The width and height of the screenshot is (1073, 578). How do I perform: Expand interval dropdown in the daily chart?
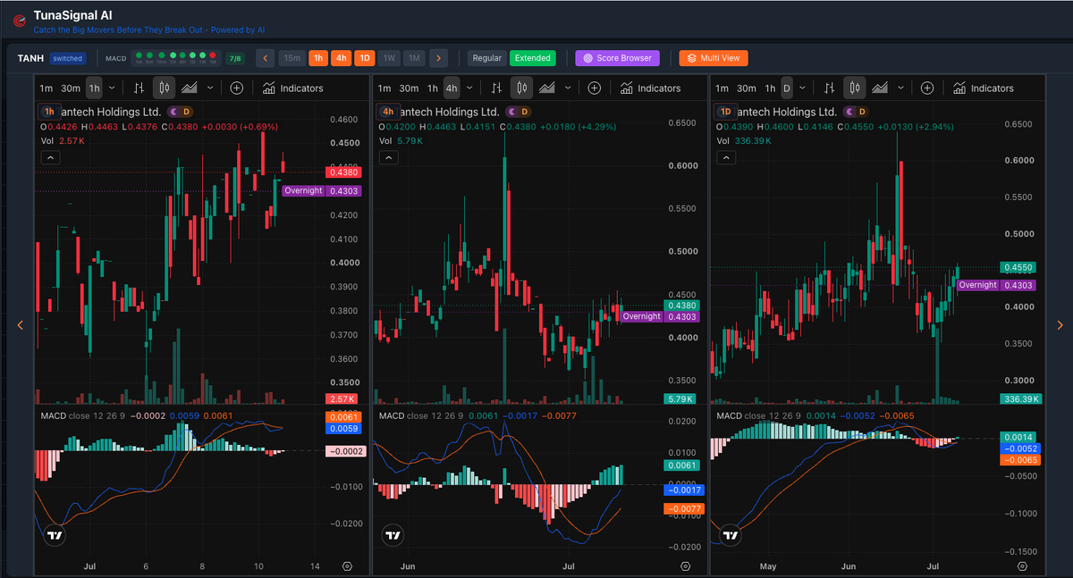[x=802, y=88]
